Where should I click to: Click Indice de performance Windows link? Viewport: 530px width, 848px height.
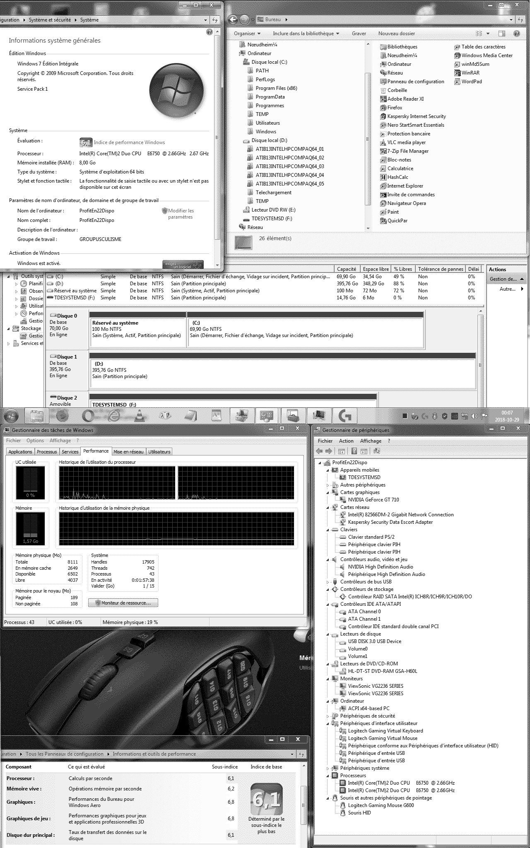click(x=129, y=142)
